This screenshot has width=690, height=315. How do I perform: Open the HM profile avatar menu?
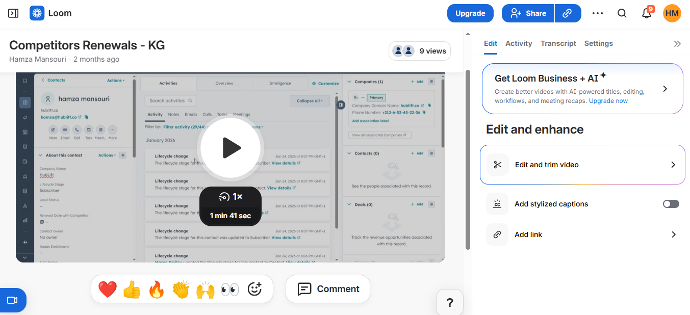tap(672, 13)
